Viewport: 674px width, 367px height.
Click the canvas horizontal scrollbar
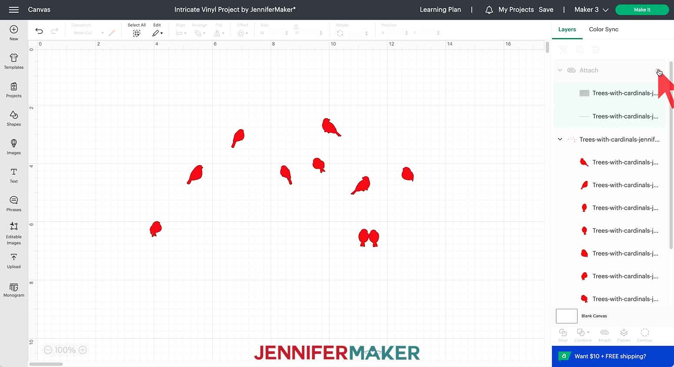(x=46, y=364)
